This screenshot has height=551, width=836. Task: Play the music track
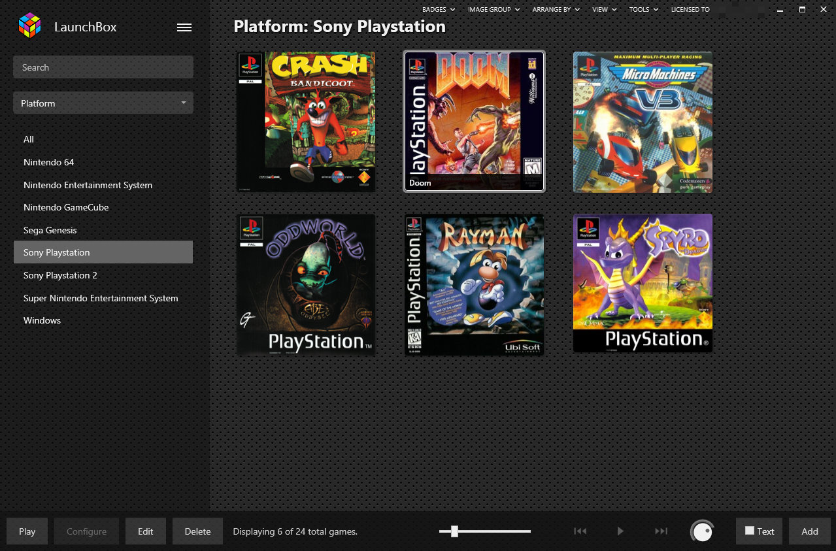tap(620, 531)
